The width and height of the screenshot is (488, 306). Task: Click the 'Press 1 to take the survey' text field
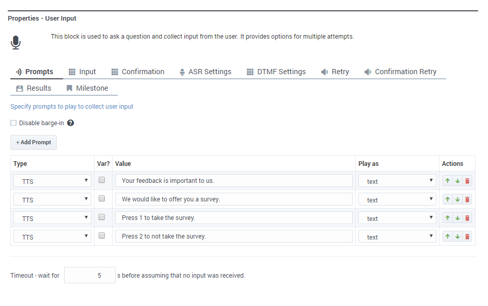coord(233,218)
